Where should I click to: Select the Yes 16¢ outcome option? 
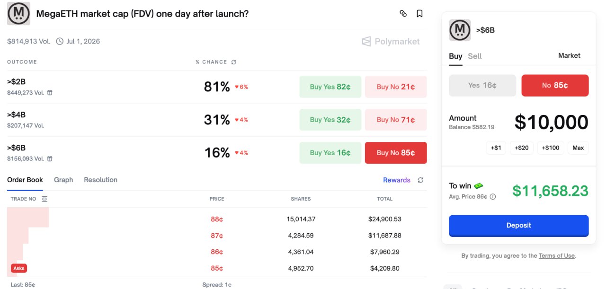(x=482, y=85)
